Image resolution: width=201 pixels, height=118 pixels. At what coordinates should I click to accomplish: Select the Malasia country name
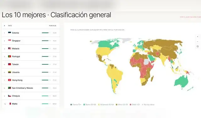(x=16, y=49)
